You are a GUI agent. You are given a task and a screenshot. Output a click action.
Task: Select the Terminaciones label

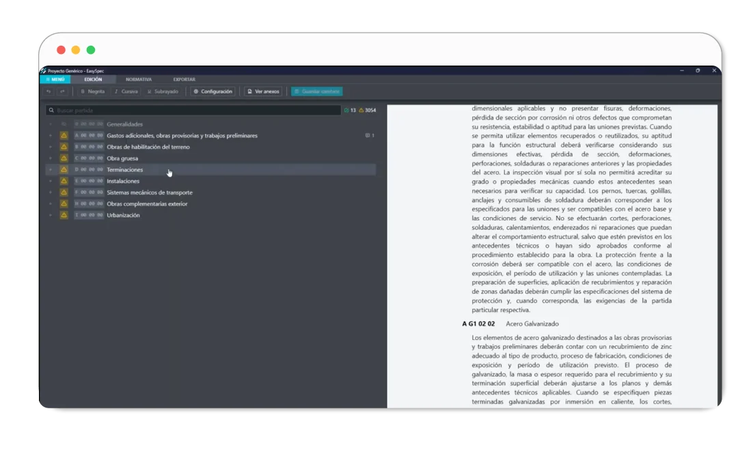[125, 169]
